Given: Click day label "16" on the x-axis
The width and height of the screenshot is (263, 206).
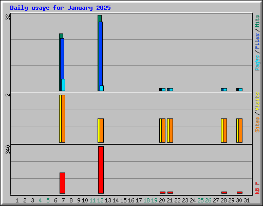Looking at the screenshot, I should pos(131,200).
